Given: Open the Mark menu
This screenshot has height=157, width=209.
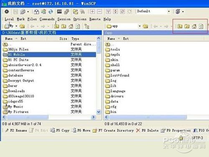Looking at the screenshot, I should [x=20, y=19].
